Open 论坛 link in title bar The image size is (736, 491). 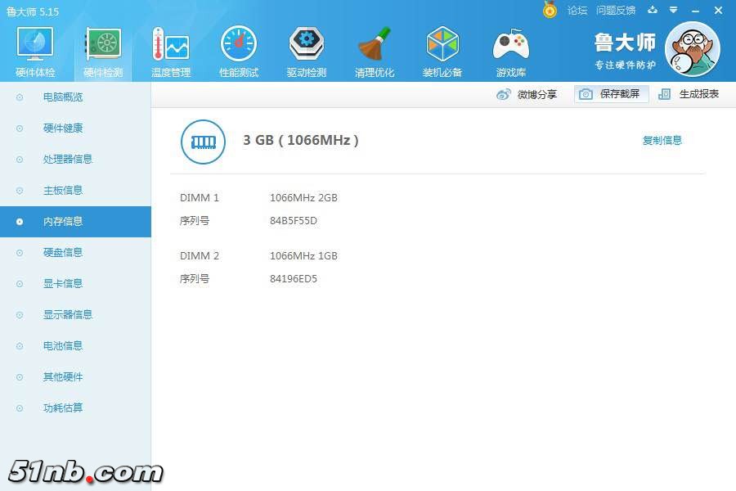[x=577, y=11]
